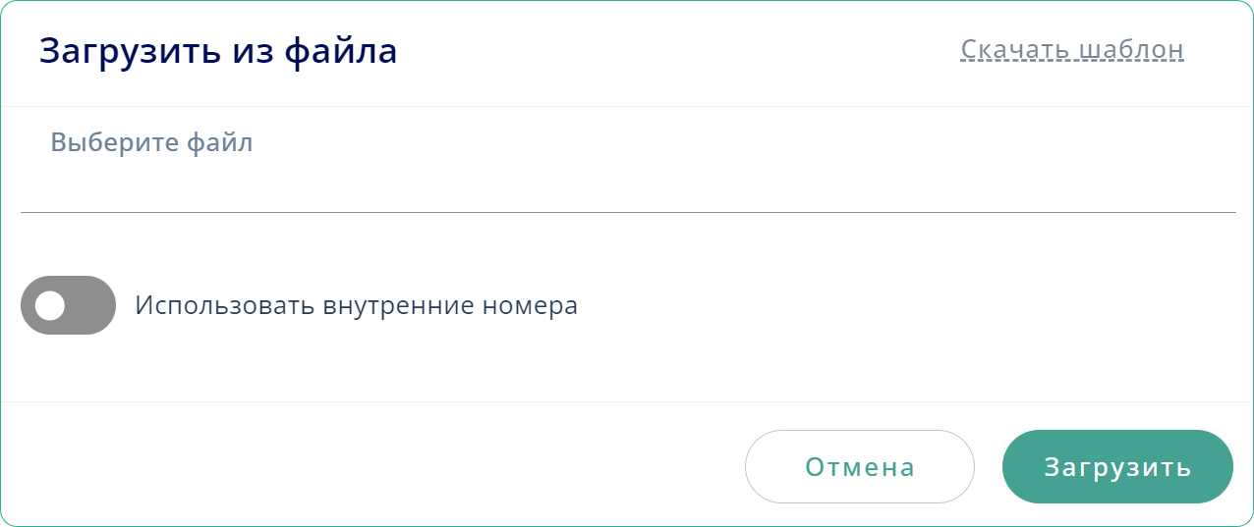
Task: Click the "Скачать шаблон" link
Action: click(1072, 49)
